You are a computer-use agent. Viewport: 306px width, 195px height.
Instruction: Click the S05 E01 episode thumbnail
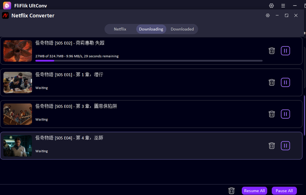click(x=18, y=82)
